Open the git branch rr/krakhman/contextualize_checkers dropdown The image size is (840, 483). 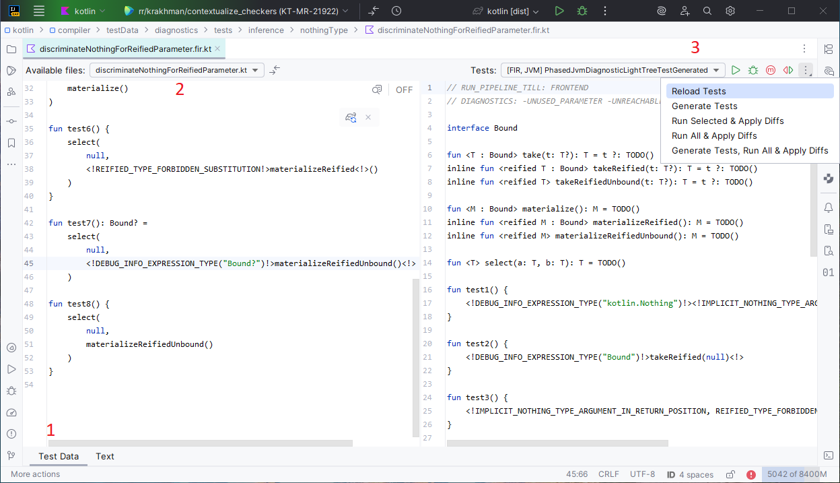click(x=237, y=11)
